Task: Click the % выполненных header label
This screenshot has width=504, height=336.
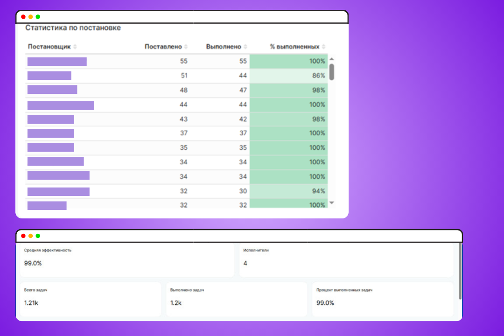Action: point(295,47)
